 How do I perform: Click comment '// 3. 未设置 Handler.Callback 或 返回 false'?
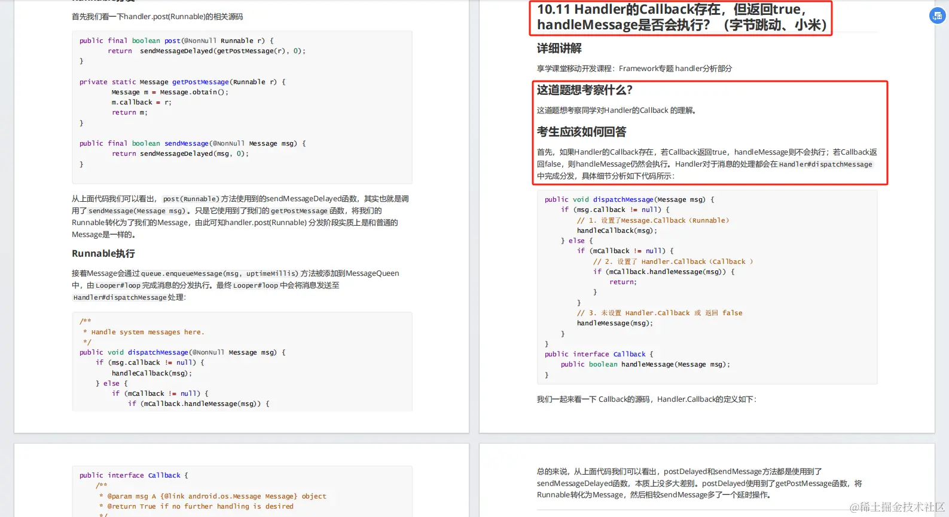660,313
